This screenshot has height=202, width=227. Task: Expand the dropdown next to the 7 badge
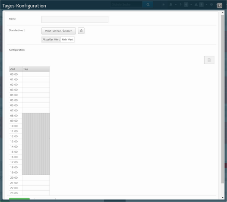(206, 4)
